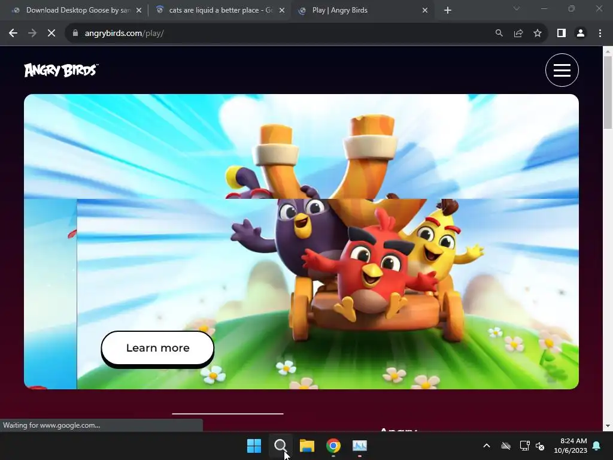Click the browser forward arrow
613x460 pixels.
(x=32, y=34)
